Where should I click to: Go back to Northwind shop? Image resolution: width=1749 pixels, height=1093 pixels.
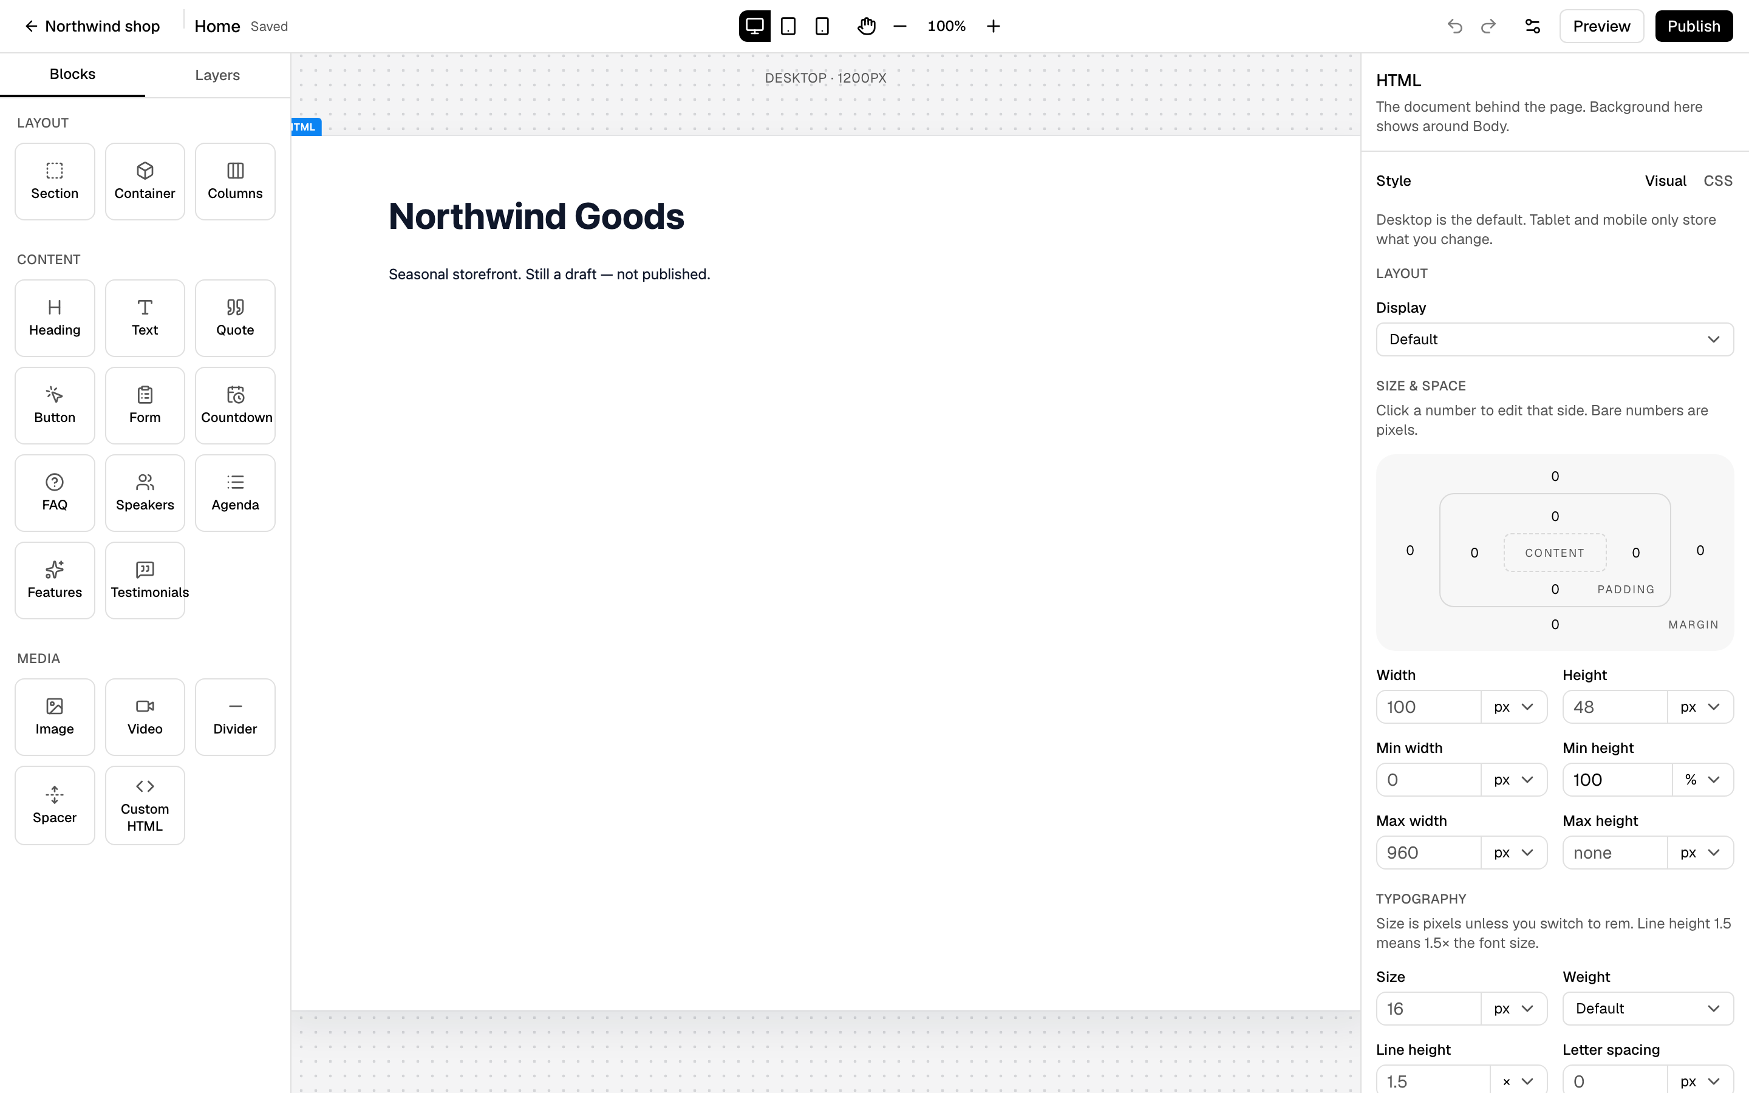(x=92, y=26)
